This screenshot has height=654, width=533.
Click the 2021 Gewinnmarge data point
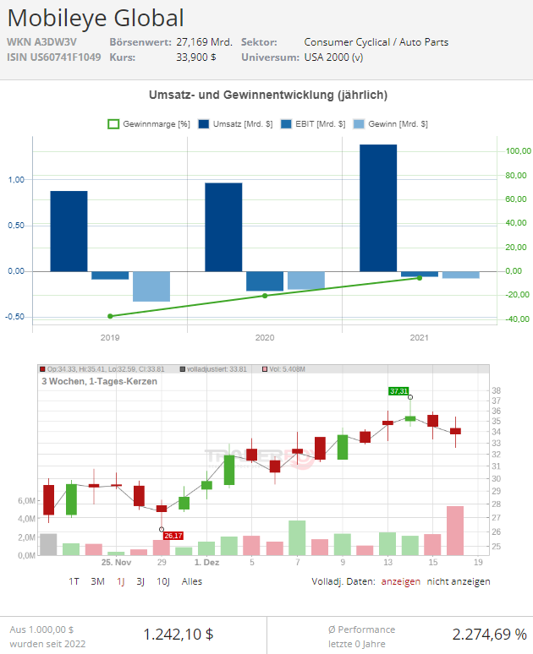[420, 278]
